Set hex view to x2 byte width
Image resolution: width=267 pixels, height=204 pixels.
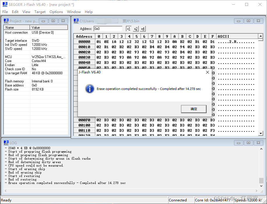point(136,29)
